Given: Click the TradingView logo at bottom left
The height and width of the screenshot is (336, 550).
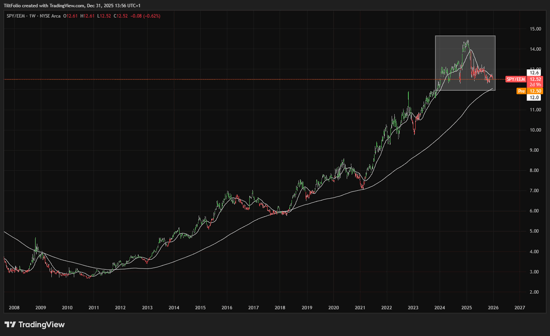Looking at the screenshot, I should [x=34, y=325].
